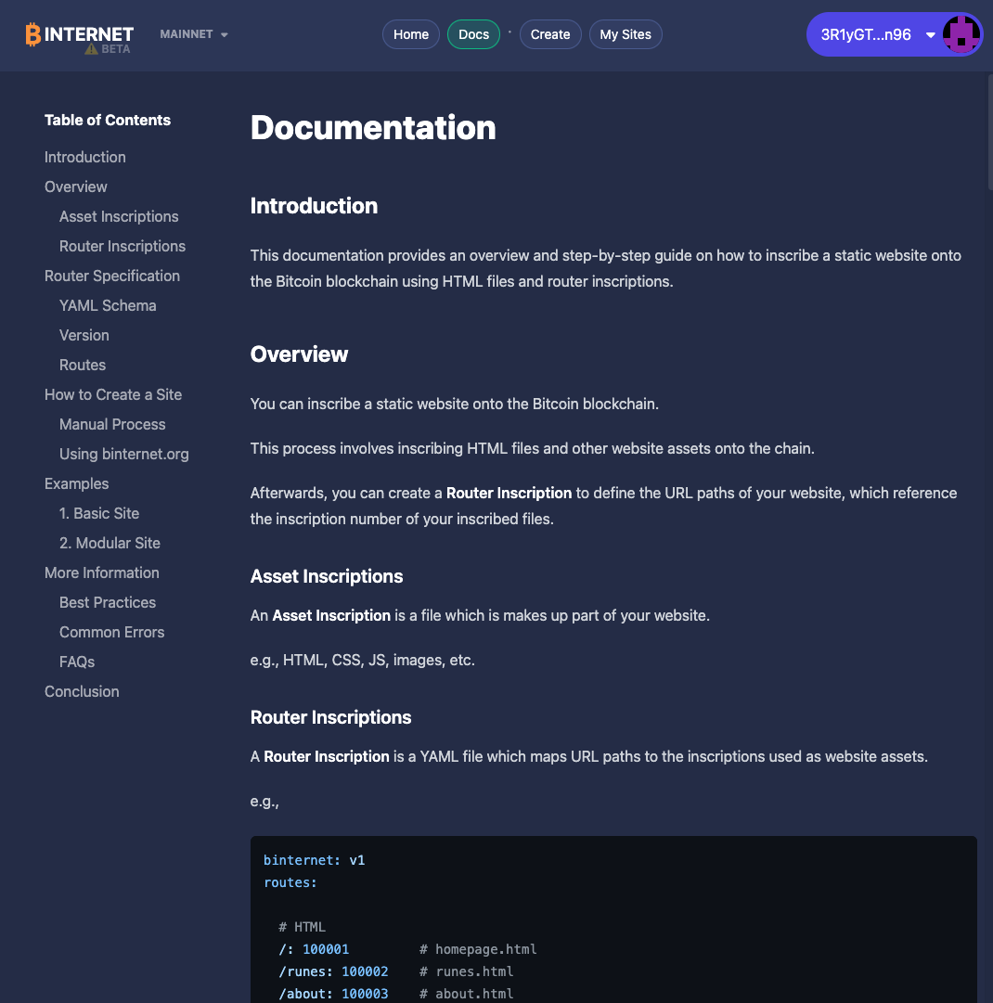Open Asset Inscriptions section link
Image resolution: width=993 pixels, height=1003 pixels.
119,216
